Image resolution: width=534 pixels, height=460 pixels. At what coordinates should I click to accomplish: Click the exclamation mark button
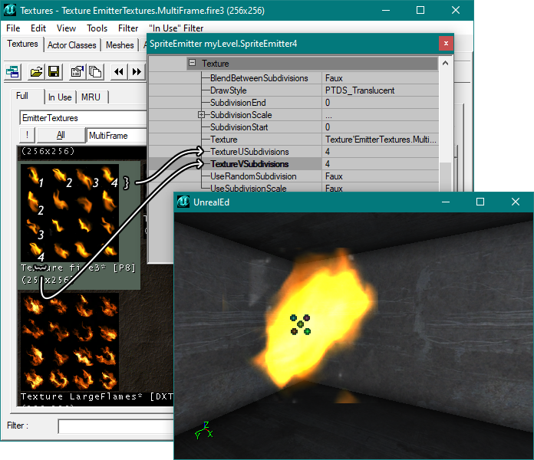pyautogui.click(x=28, y=135)
